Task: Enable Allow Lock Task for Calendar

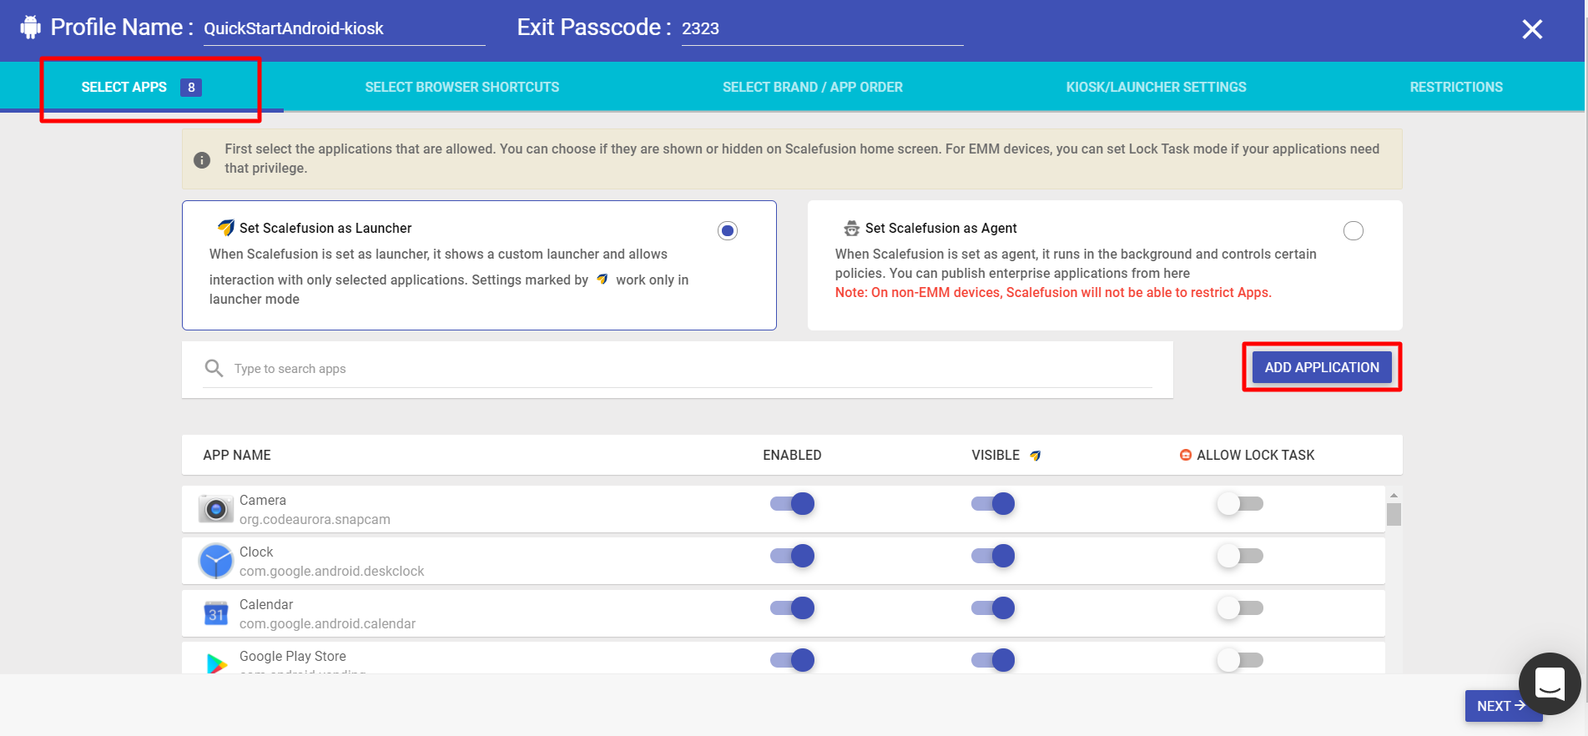Action: click(1240, 608)
